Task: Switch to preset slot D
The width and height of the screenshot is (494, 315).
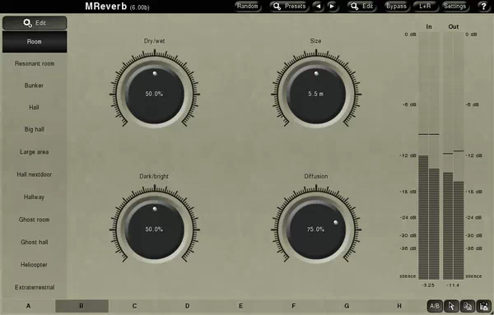Action: [x=188, y=306]
